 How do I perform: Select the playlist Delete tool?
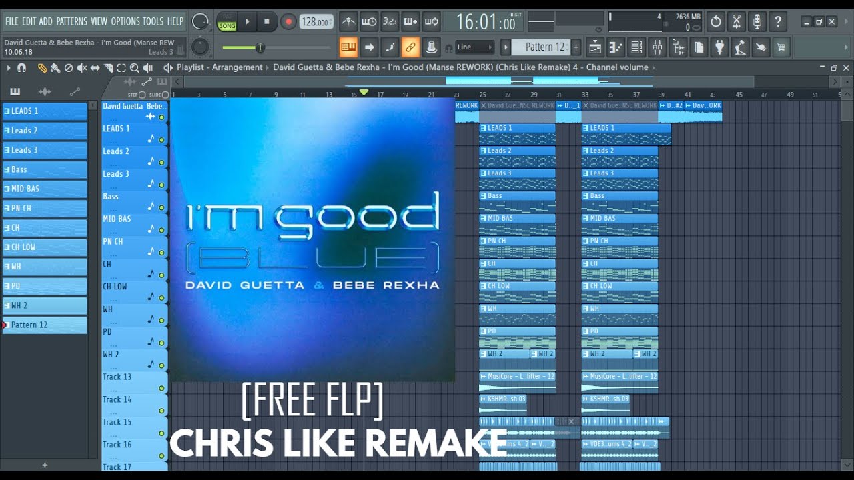68,67
